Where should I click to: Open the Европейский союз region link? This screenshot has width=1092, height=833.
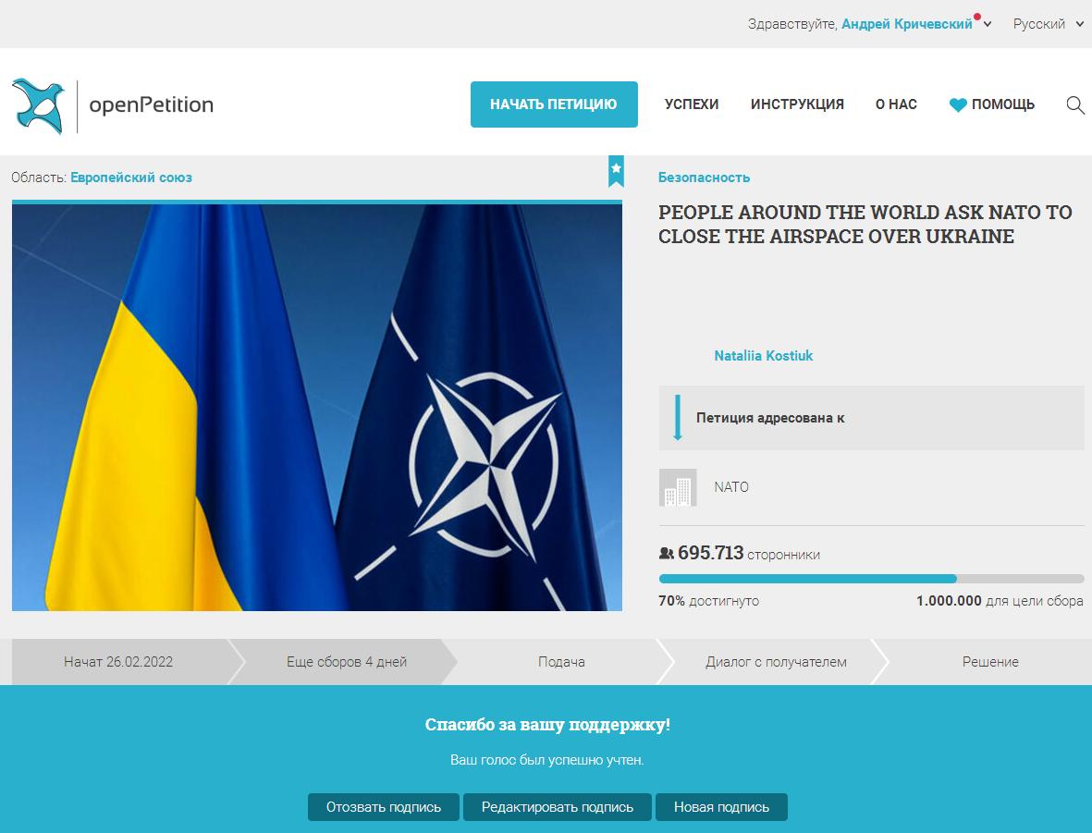click(x=131, y=178)
